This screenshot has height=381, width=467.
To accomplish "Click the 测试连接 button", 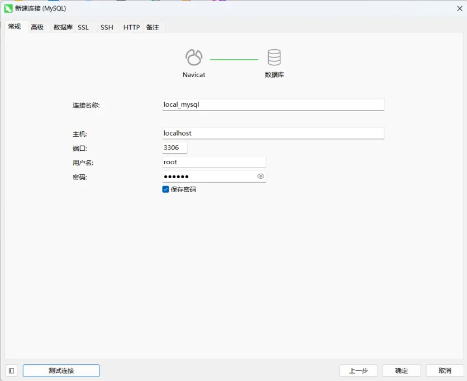I will 61,370.
